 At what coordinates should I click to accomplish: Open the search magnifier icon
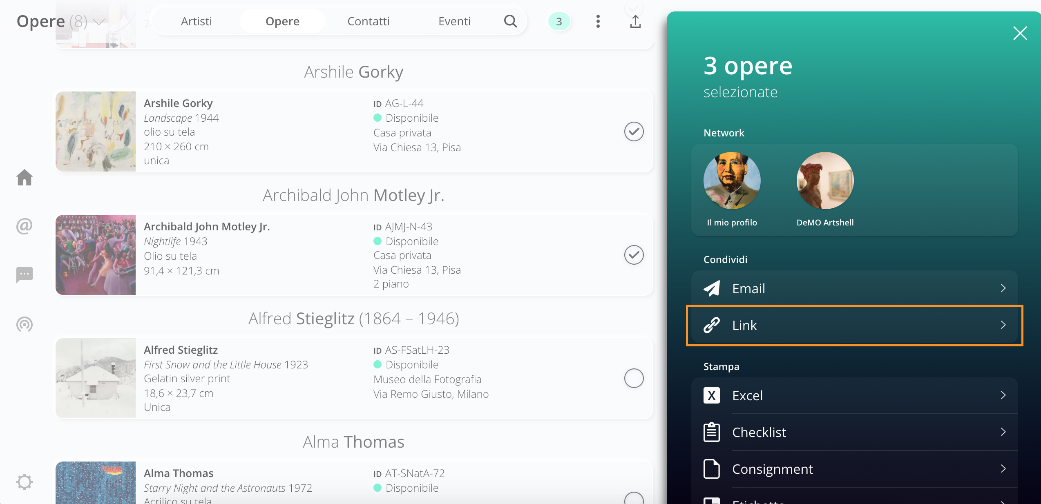[x=510, y=21]
